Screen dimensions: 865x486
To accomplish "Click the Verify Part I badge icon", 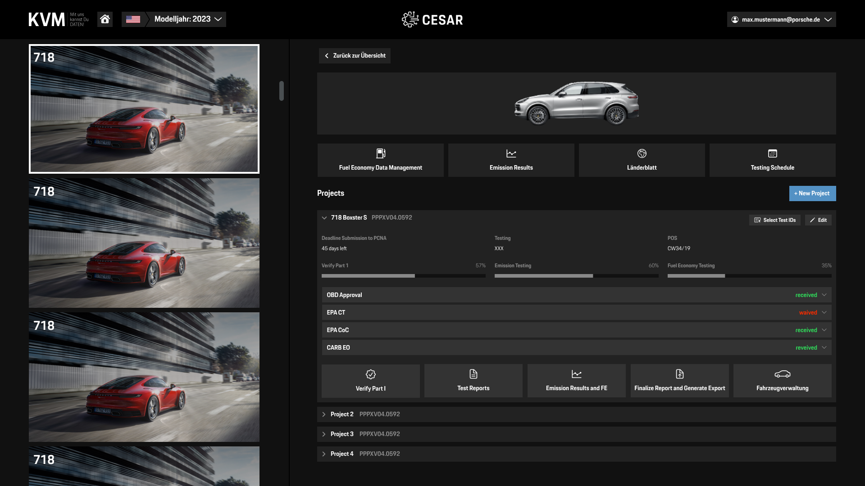I will tap(370, 374).
